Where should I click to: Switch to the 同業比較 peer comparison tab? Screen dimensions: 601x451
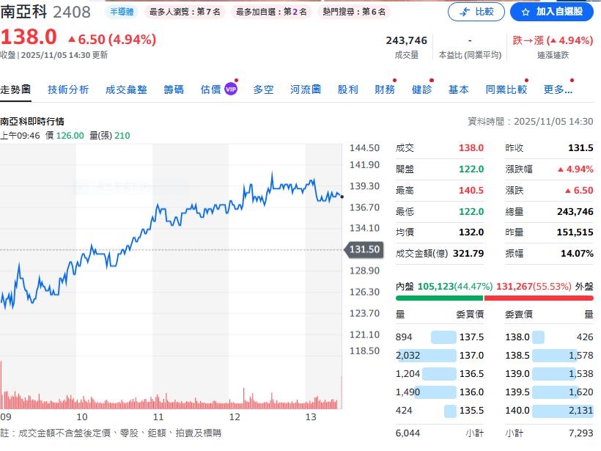click(x=505, y=89)
